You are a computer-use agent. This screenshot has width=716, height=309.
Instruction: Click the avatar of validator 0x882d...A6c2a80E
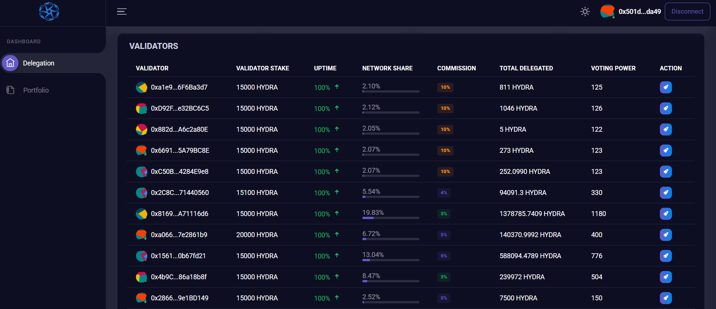click(x=142, y=129)
